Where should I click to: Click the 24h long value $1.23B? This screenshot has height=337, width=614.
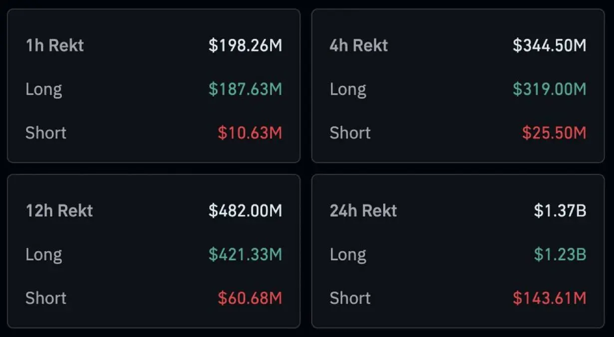tap(560, 255)
